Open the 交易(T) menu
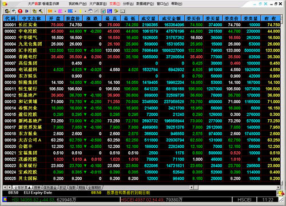286x206 pixels. 115,3
